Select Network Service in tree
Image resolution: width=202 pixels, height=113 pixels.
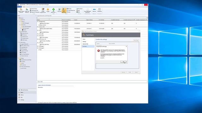[x=24, y=56]
